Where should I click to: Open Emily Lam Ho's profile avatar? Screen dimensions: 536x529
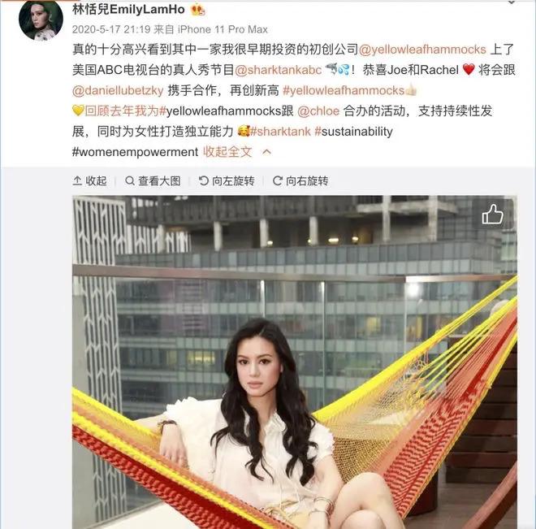pos(41,20)
